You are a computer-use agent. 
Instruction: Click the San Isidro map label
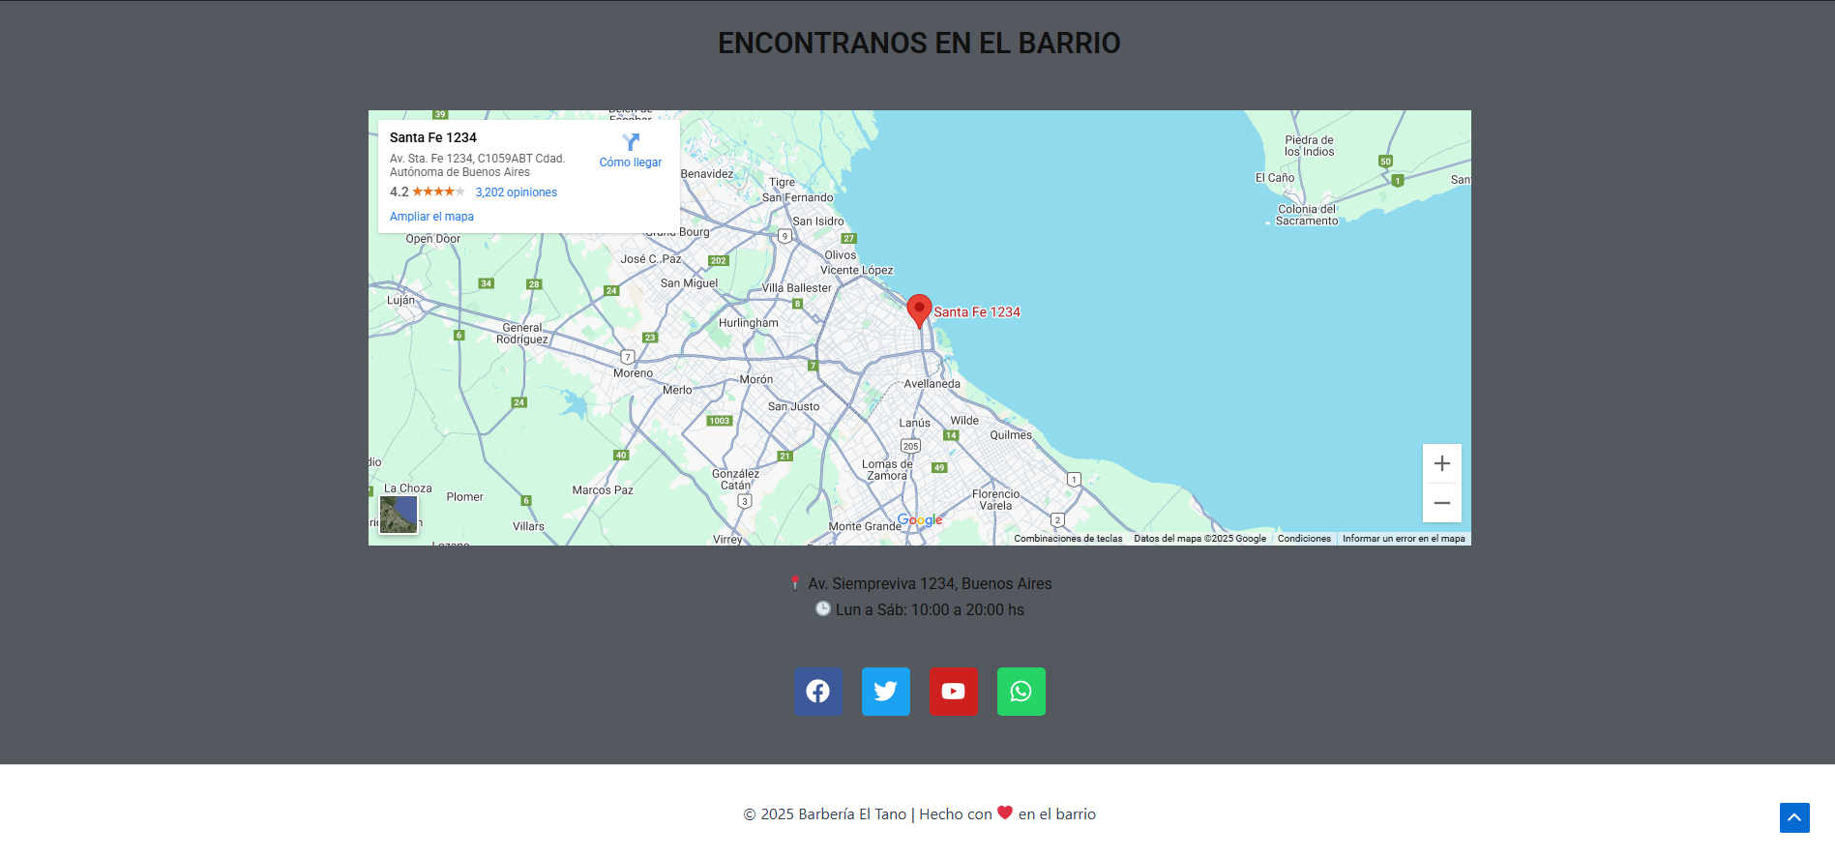point(818,222)
